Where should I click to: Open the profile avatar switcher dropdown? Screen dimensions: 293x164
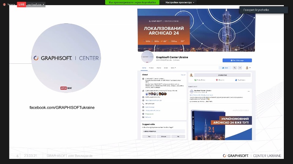coord(248,68)
